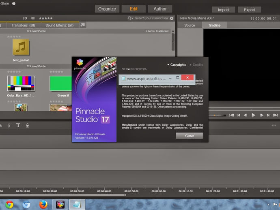Open the help question mark icon
280x210 pixels.
14,3
